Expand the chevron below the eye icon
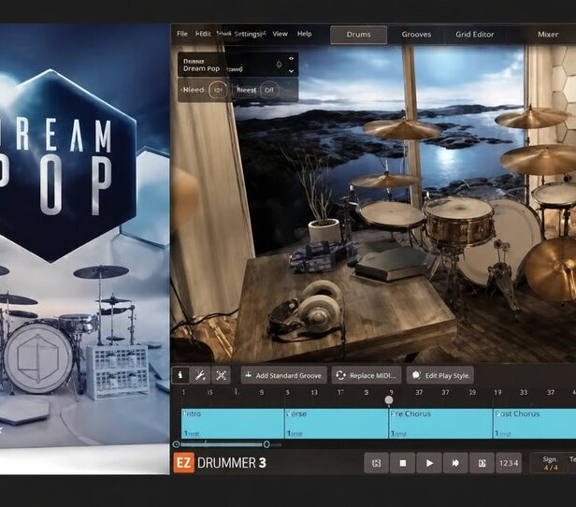 292,71
